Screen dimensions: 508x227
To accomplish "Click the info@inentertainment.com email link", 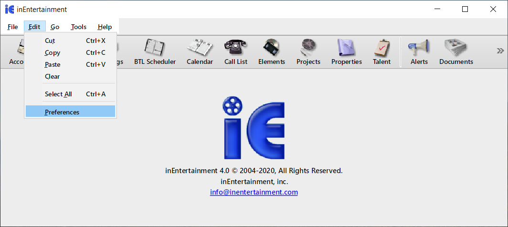I will [x=254, y=192].
